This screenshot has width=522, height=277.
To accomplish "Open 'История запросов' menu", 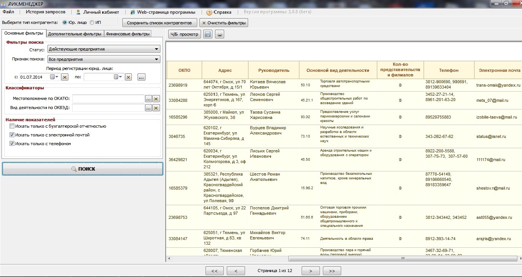I will click(46, 12).
